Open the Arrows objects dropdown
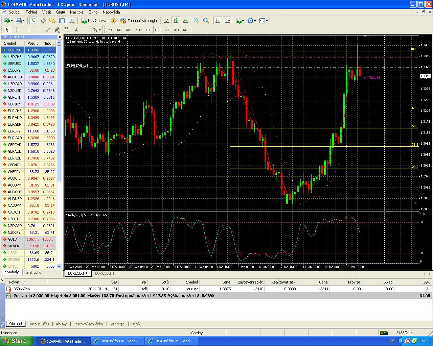433x346 pixels. [97, 30]
